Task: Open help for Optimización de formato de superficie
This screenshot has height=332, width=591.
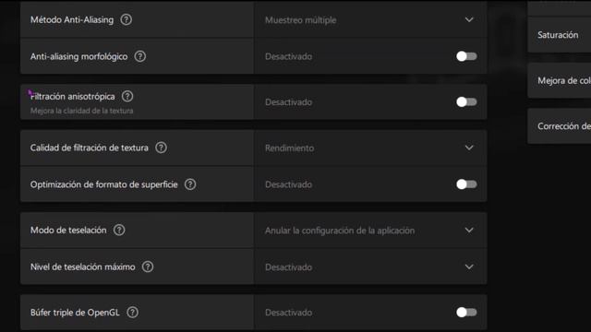Action: pyautogui.click(x=190, y=184)
